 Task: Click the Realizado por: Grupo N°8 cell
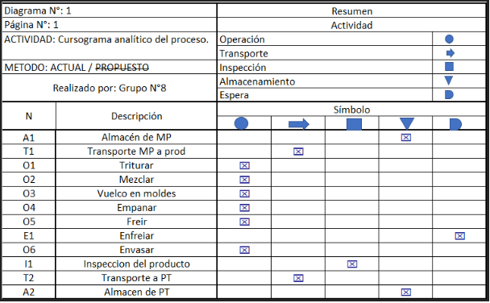pyautogui.click(x=110, y=88)
